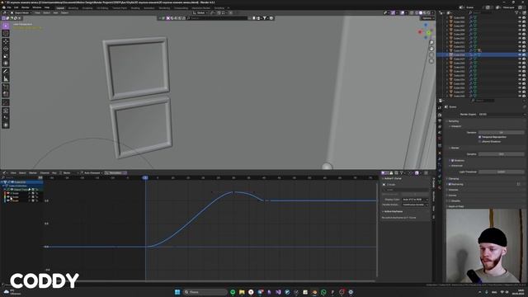Open the Key menu in graph editor
The image size is (528, 297).
click(54, 172)
